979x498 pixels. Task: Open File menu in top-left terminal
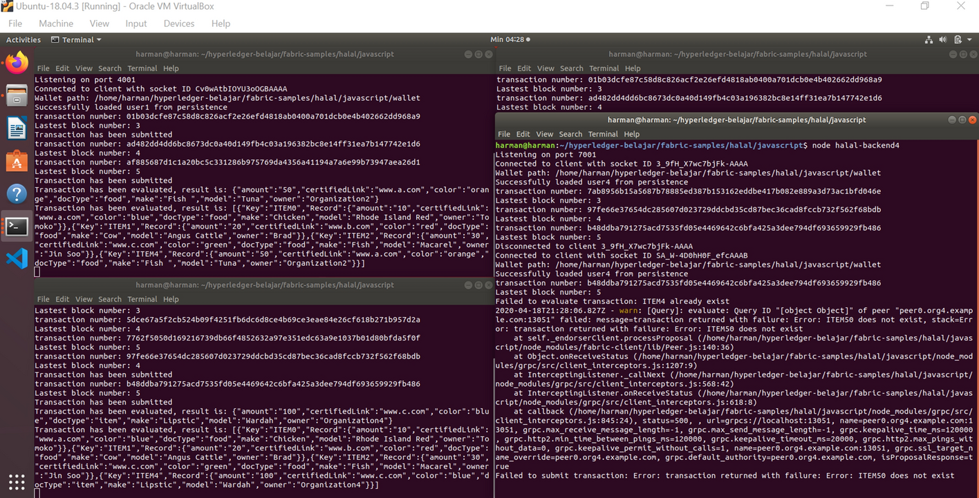43,68
